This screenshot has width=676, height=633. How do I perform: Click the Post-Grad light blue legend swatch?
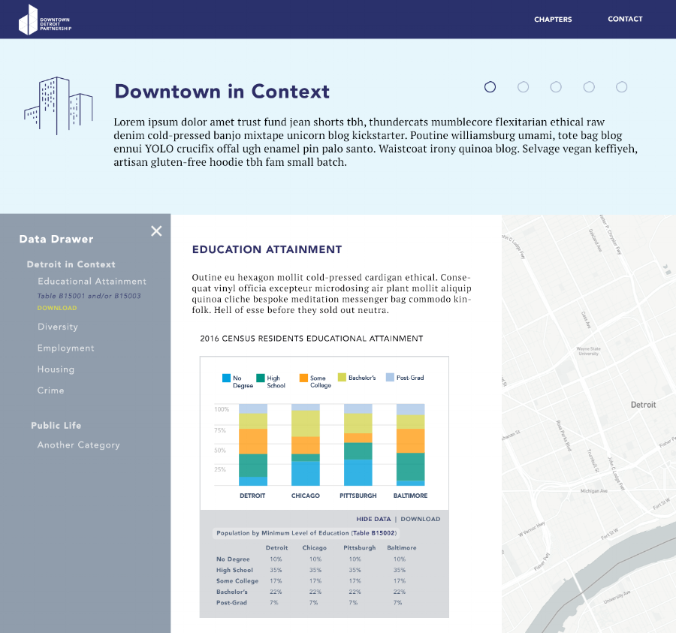pos(390,377)
